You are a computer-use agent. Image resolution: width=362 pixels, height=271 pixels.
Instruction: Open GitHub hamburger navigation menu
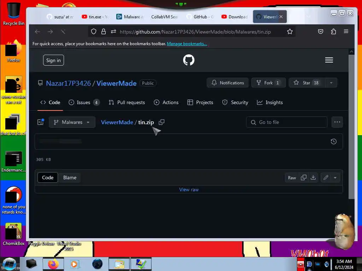click(329, 60)
